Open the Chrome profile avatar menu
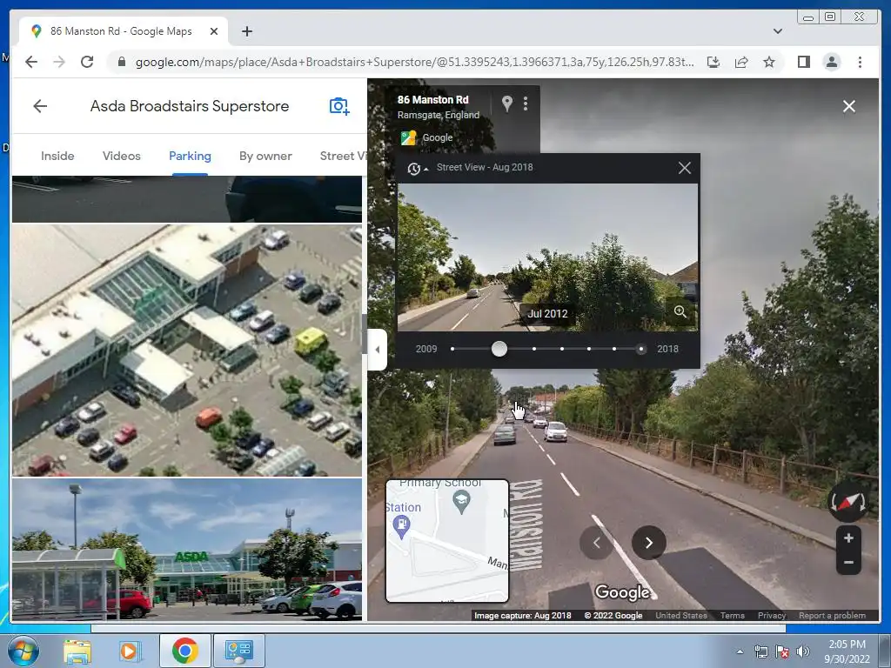This screenshot has height=668, width=891. (831, 62)
